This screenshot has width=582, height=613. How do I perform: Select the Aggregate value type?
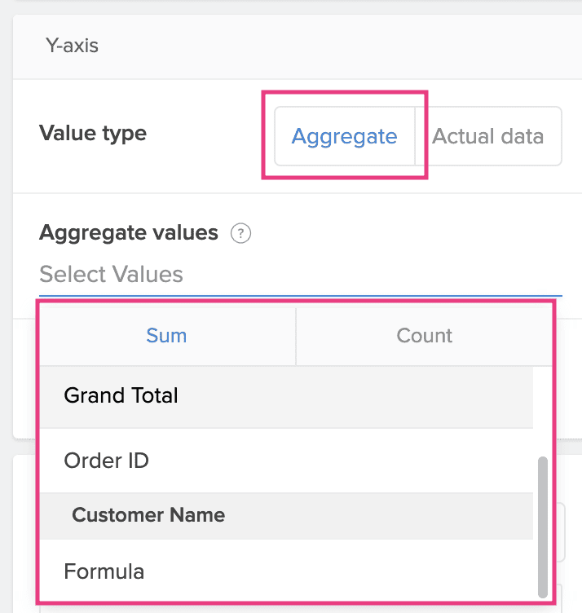click(344, 136)
